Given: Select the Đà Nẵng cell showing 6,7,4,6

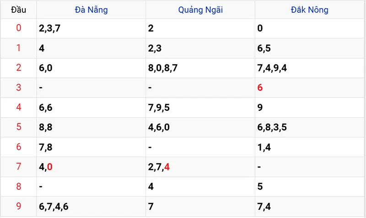Looking at the screenshot, I should pyautogui.click(x=54, y=207).
